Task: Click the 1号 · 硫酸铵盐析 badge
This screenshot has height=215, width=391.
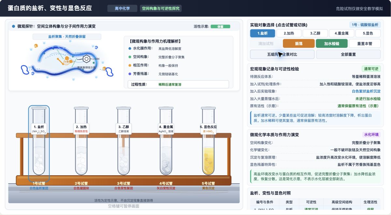Action: coord(365,25)
